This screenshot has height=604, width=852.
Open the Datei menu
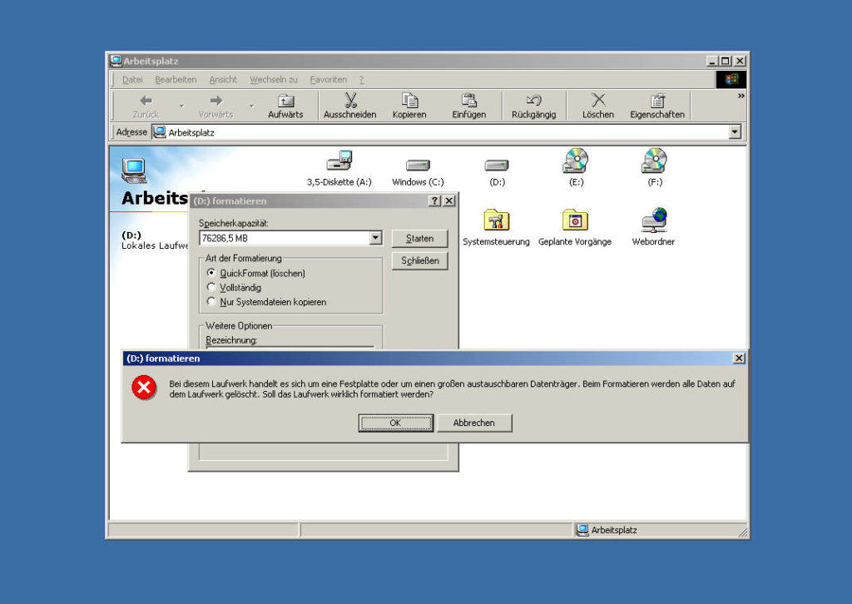(131, 79)
